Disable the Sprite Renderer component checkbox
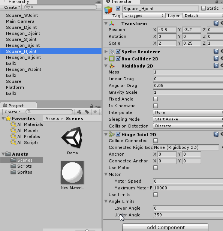The height and width of the screenshot is (231, 223). 118,51
